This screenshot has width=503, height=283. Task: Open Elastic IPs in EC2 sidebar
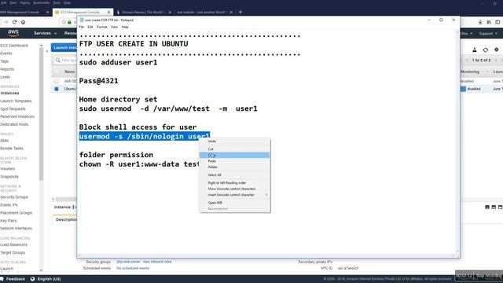coord(9,205)
